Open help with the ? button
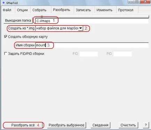This screenshot has width=151, height=130. tap(146, 125)
